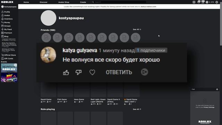The image size is (222, 125).
Task: Click the first Role-playing game thumbnail
Action: click(x=49, y=118)
